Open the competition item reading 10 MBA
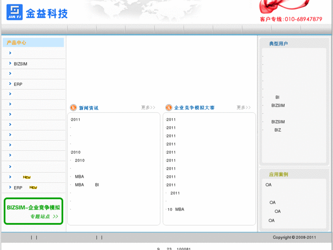 176,210
